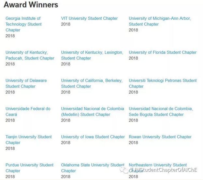This screenshot has height=180, width=203.
Task: Click University of Iowa Student Chapter
Action: 93,137
